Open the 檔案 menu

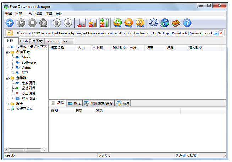[x=9, y=14]
